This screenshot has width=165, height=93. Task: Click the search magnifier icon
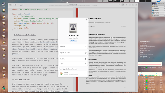pyautogui.click(x=119, y=5)
